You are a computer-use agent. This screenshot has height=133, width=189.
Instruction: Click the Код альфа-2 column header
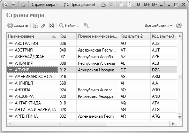click(x=135, y=36)
